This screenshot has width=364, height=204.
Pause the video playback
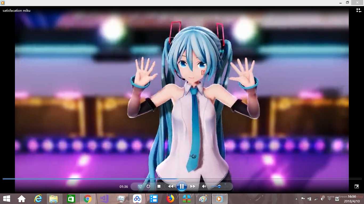point(181,186)
